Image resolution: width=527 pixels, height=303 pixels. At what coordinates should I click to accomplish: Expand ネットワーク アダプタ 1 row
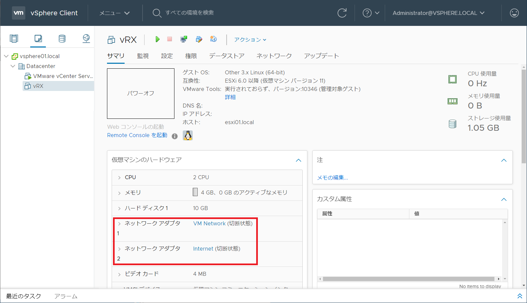coord(119,224)
